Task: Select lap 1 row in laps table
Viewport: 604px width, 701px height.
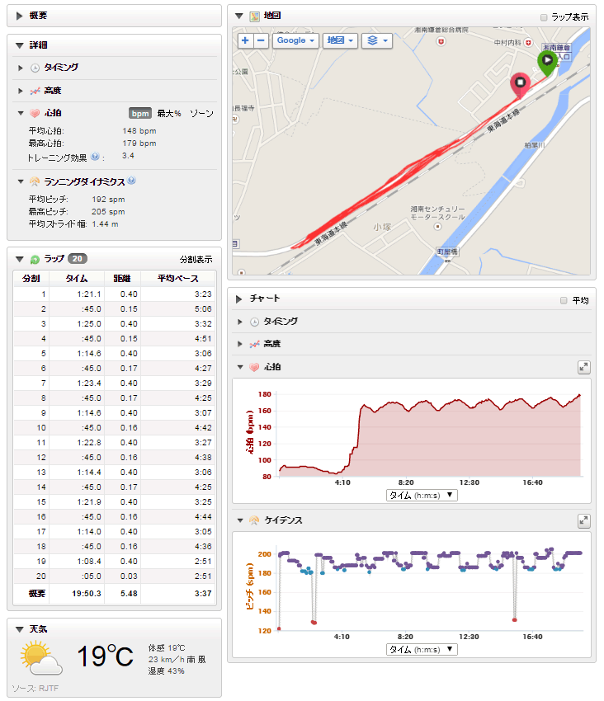Action: (x=114, y=294)
